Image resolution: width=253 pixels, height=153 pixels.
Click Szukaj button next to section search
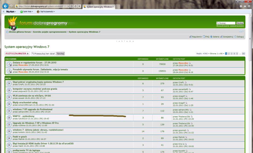coord(60,54)
